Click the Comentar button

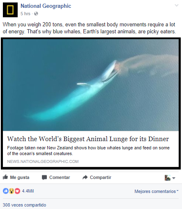(x=56, y=177)
